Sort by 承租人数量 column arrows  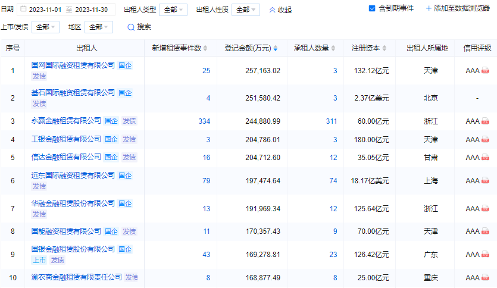(333, 48)
